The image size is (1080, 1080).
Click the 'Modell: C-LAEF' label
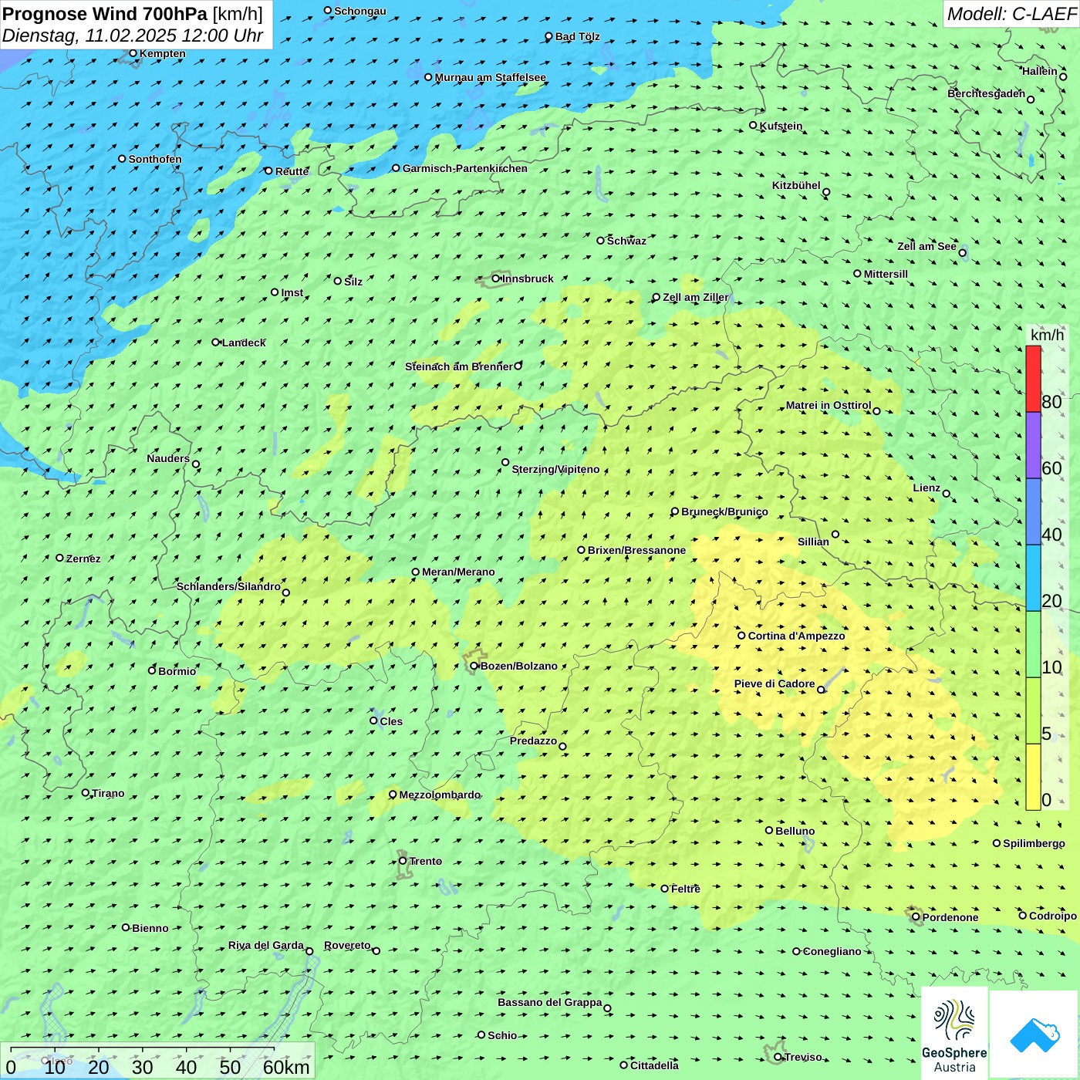1011,14
